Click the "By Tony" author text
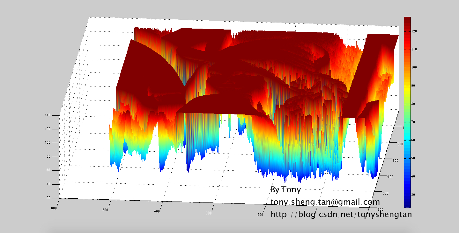This screenshot has height=233, width=459. pos(285,190)
